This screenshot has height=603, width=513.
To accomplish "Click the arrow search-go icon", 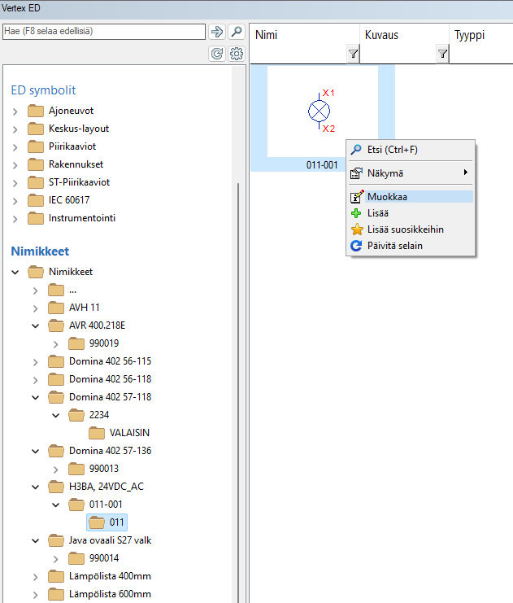I will (x=217, y=32).
